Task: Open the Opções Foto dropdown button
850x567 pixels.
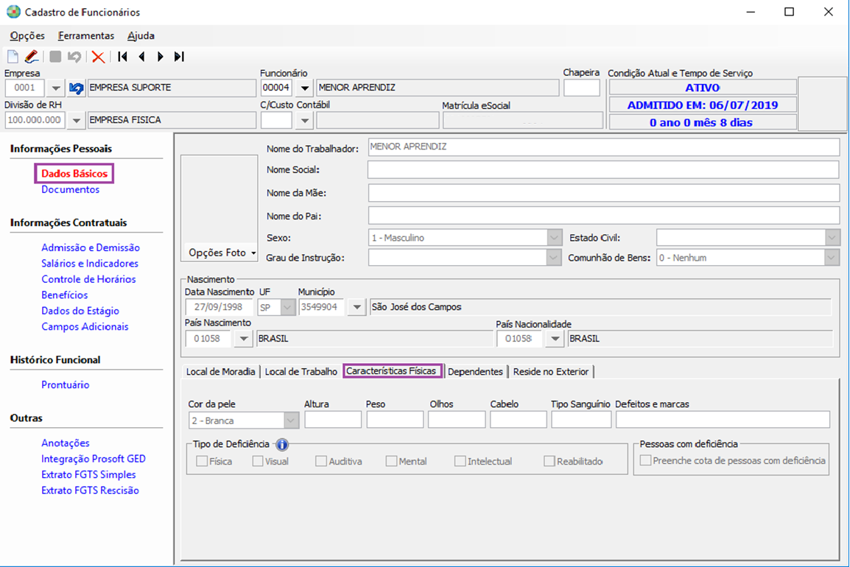Action: click(222, 253)
